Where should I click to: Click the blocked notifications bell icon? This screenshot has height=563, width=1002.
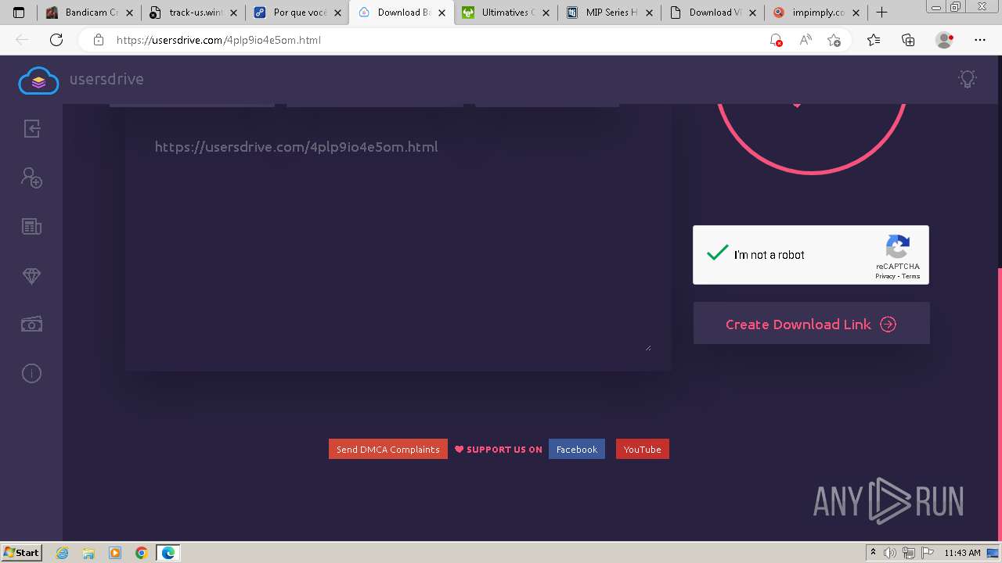[x=776, y=40]
